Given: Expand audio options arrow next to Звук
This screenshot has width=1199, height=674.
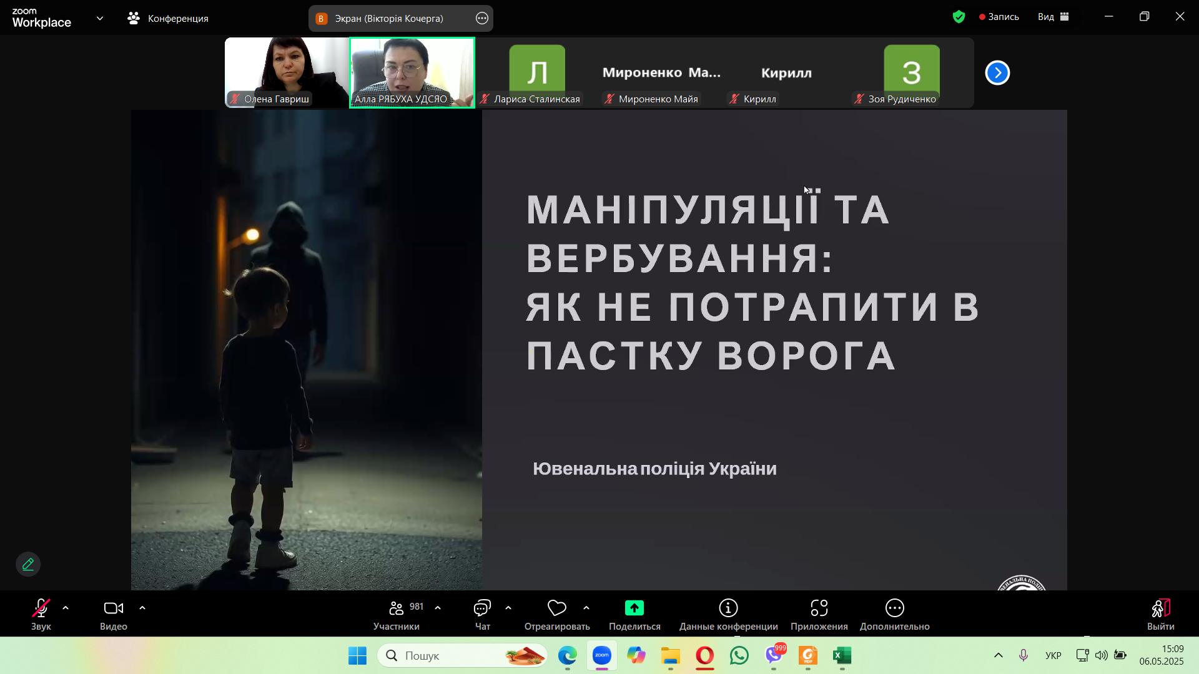Looking at the screenshot, I should tap(66, 608).
